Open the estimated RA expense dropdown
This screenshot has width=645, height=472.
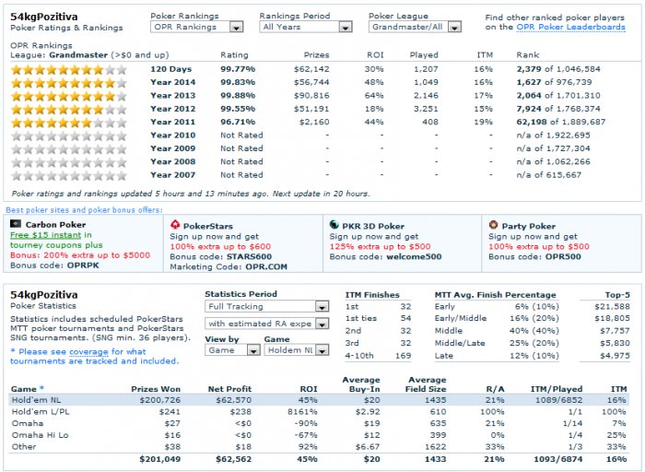(266, 324)
